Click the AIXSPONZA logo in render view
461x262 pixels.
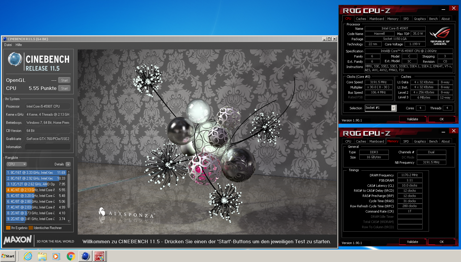point(127,213)
